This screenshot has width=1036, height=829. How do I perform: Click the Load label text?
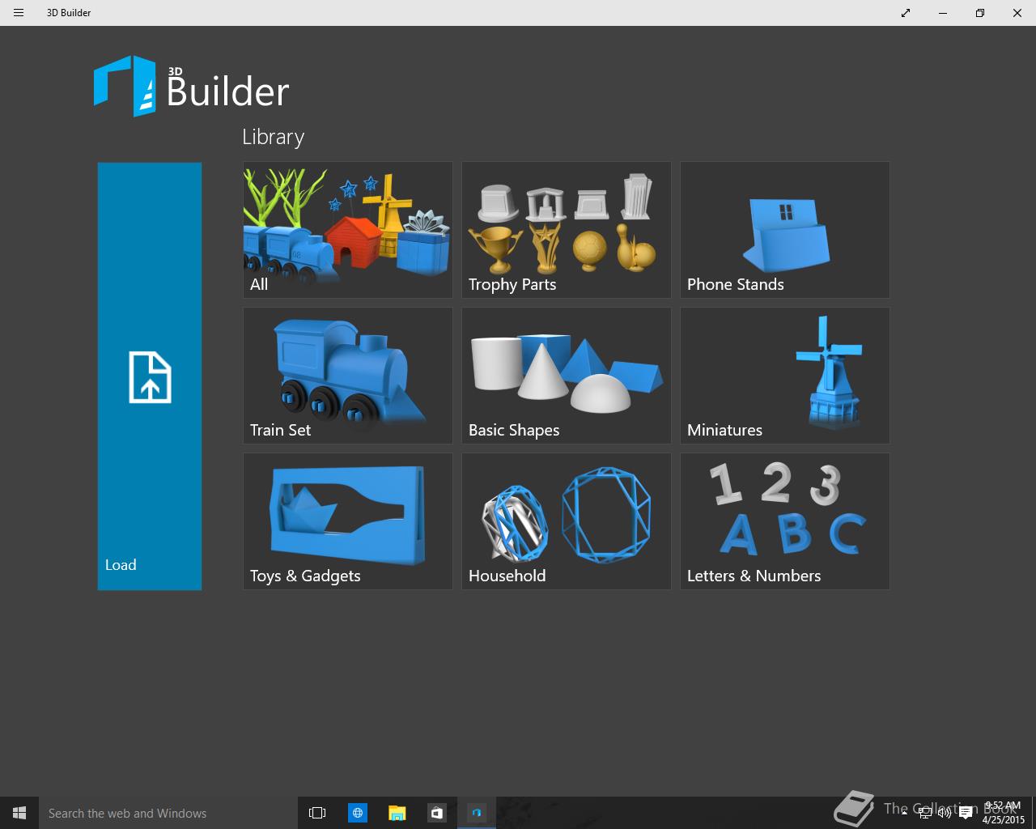(x=121, y=565)
